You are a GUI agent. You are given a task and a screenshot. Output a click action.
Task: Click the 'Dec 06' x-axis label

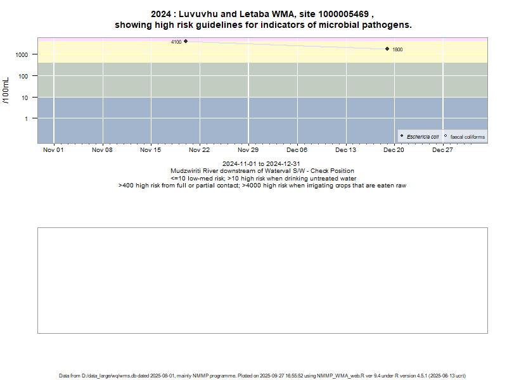(x=297, y=150)
